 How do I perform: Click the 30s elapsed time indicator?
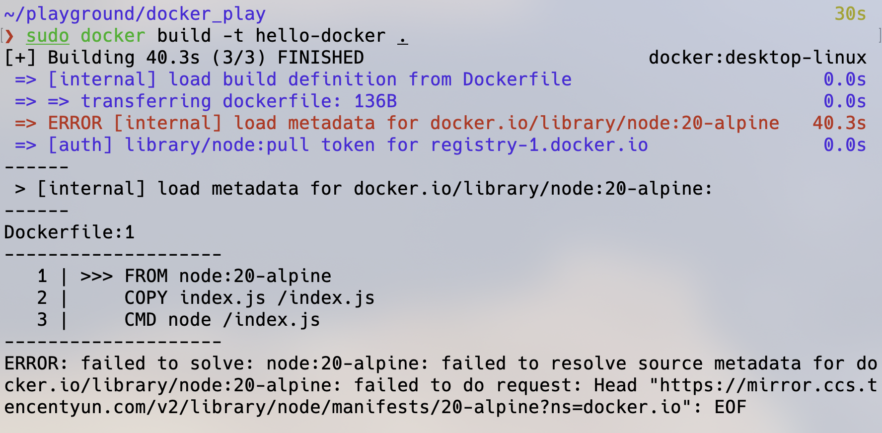click(850, 14)
